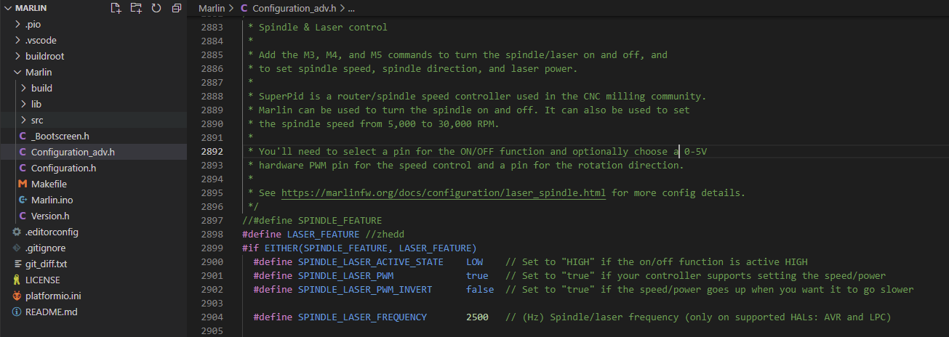
Task: Click the New Folder icon in explorer header
Action: point(136,8)
